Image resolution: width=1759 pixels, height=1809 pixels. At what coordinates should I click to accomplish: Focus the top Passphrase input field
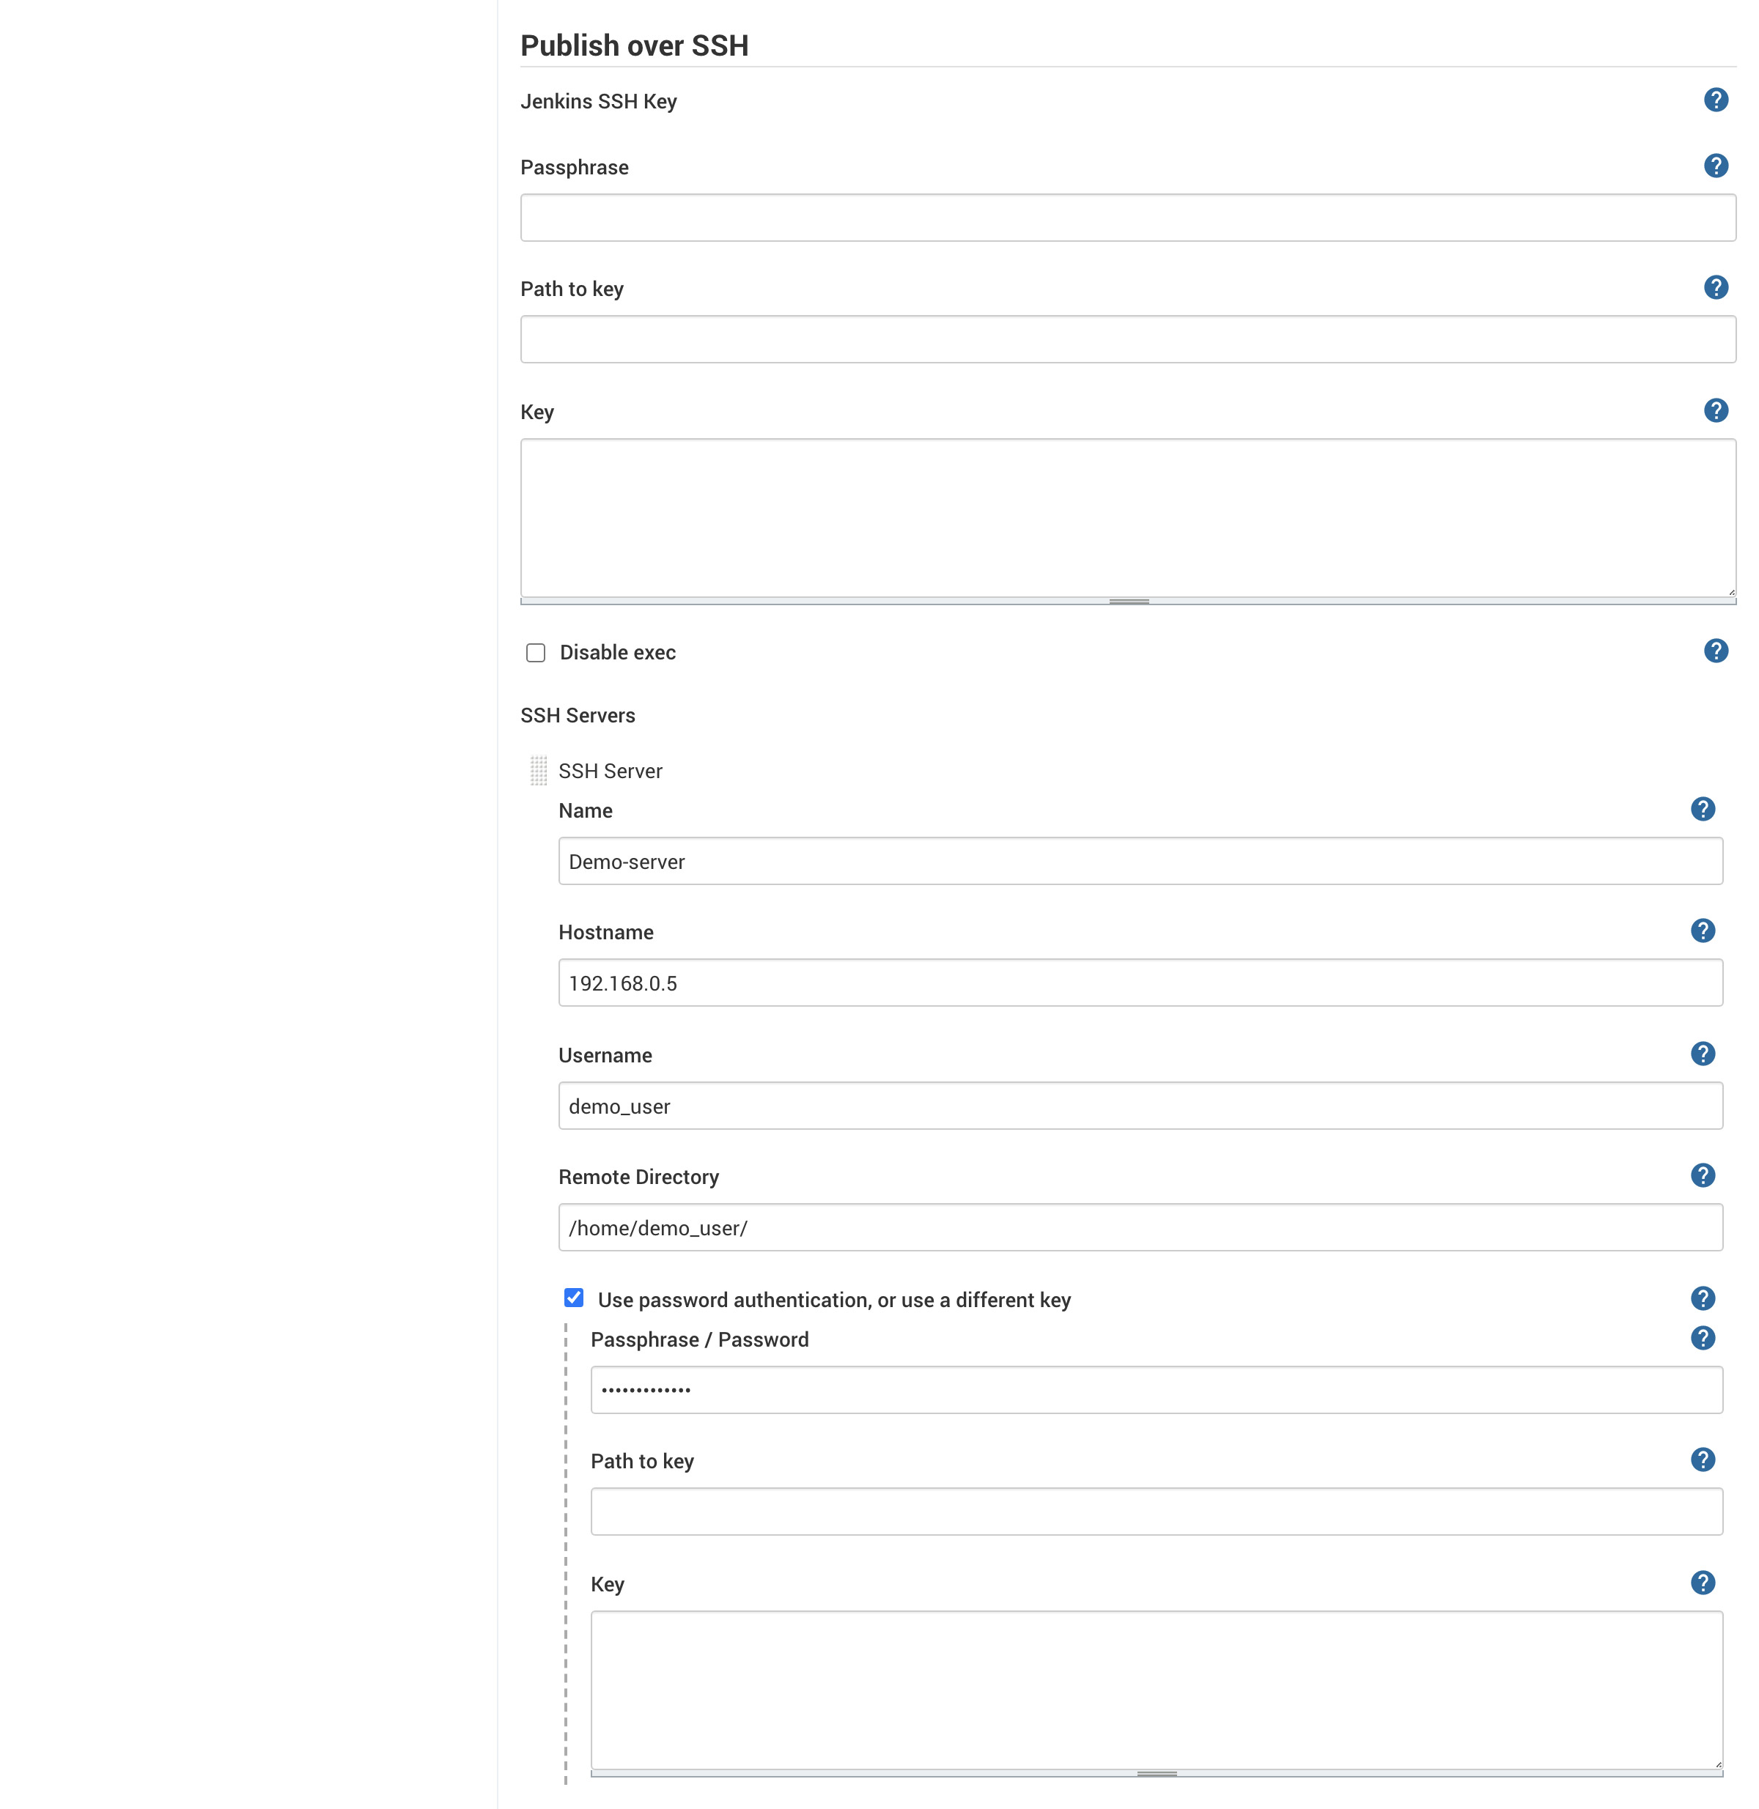[x=1127, y=218]
